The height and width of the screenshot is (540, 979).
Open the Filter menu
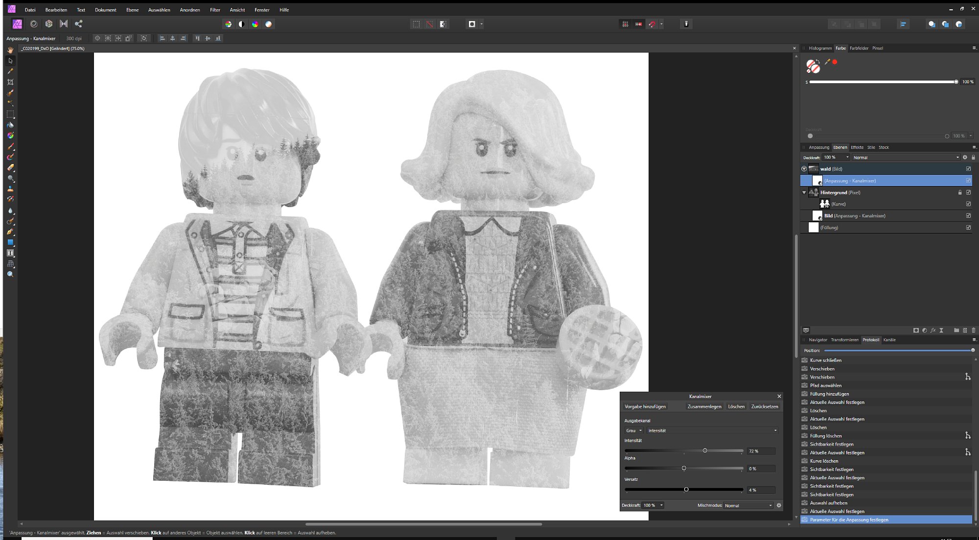point(215,10)
